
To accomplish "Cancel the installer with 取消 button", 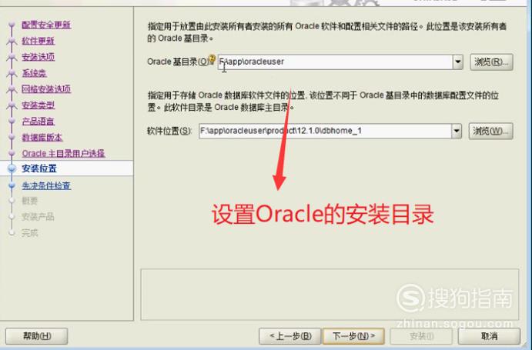I will [489, 336].
